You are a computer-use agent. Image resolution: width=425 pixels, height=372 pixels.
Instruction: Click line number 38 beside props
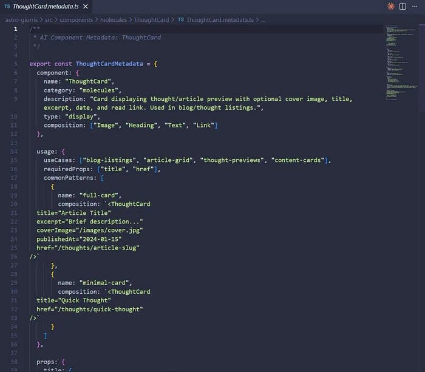point(14,362)
